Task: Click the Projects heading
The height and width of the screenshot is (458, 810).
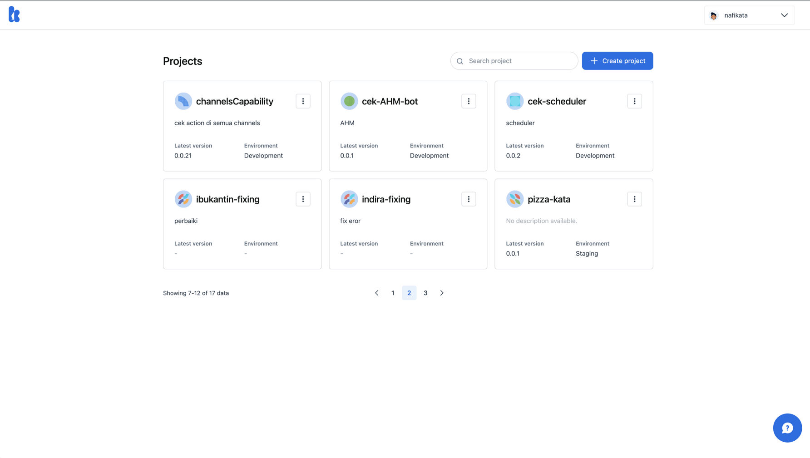Action: [183, 61]
